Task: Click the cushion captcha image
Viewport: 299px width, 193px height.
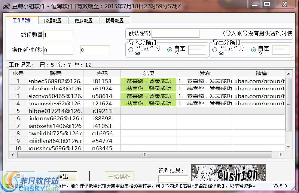Action: (x=229, y=172)
